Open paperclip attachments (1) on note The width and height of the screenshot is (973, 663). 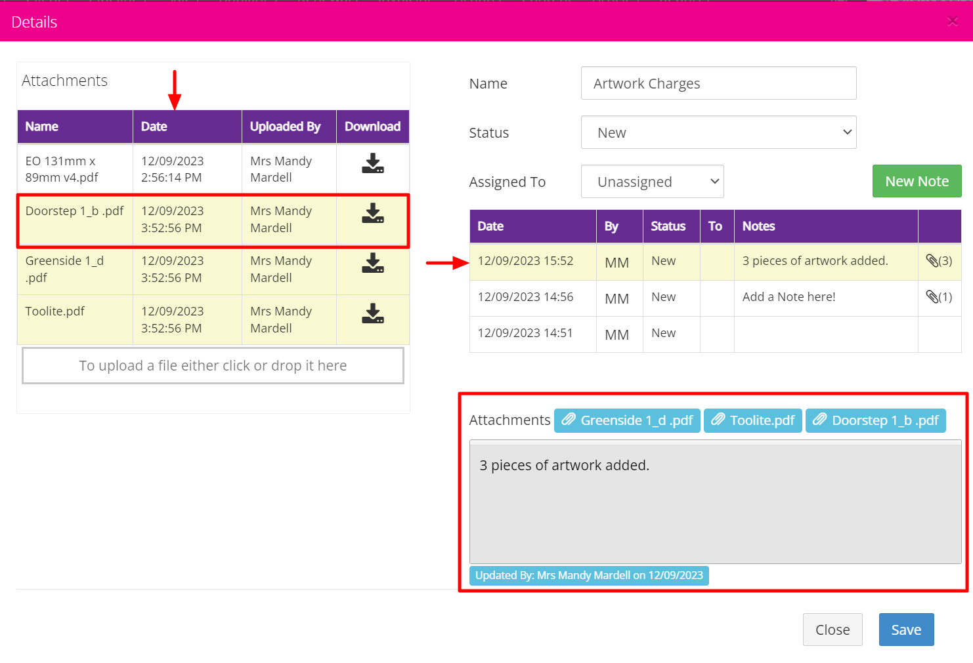coord(939,297)
